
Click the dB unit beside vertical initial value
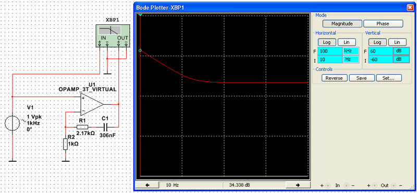(x=401, y=59)
